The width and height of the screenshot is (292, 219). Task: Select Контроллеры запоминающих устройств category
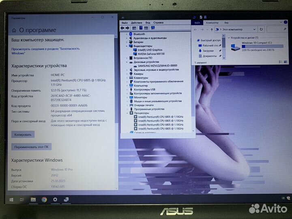pos(158,93)
